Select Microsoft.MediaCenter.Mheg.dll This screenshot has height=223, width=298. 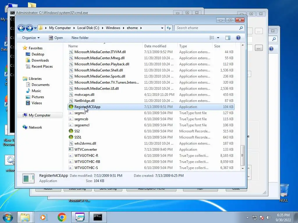100,58
